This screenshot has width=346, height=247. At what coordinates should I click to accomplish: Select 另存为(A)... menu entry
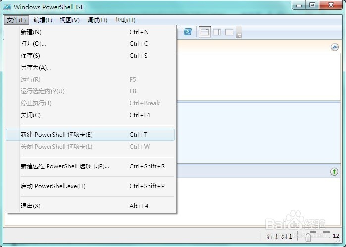[90, 67]
